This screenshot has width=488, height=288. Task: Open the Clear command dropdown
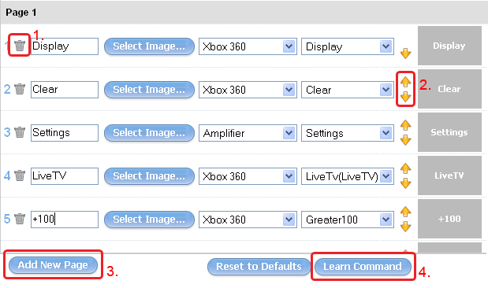(x=348, y=90)
